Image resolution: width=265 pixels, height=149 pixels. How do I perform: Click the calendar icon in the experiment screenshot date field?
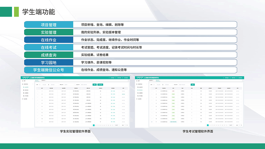click(40, 85)
